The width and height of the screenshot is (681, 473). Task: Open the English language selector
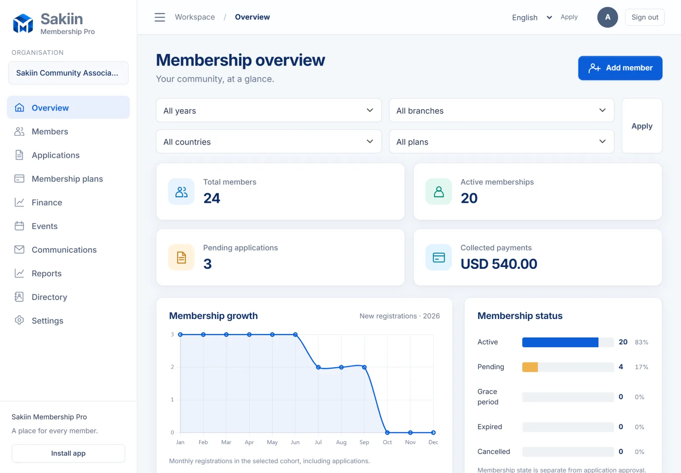532,17
